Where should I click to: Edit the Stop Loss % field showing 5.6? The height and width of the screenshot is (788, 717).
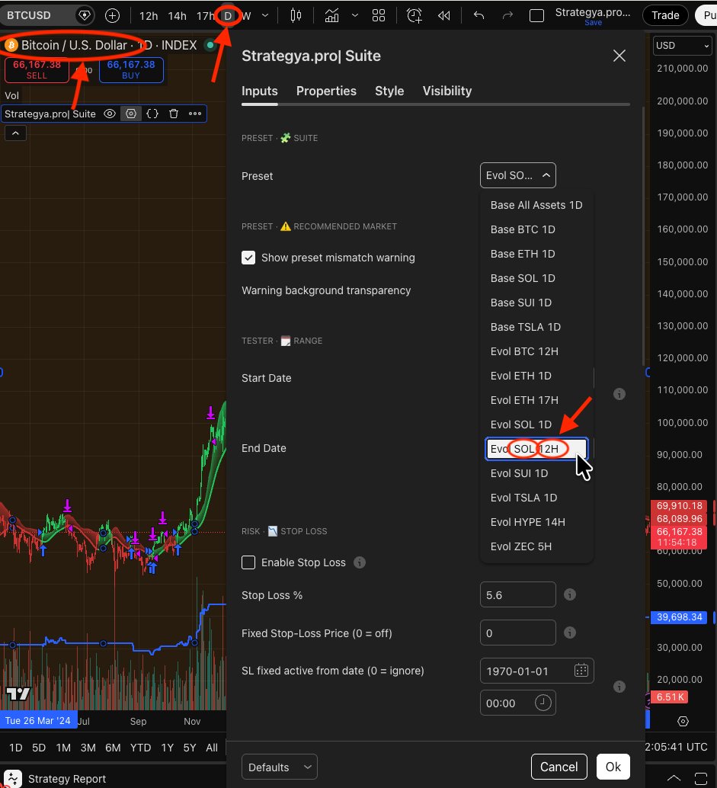pyautogui.click(x=517, y=594)
